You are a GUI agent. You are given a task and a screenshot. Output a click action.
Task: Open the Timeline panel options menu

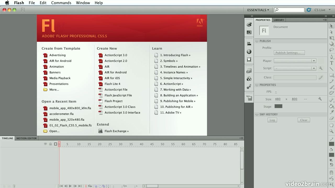tap(242, 138)
